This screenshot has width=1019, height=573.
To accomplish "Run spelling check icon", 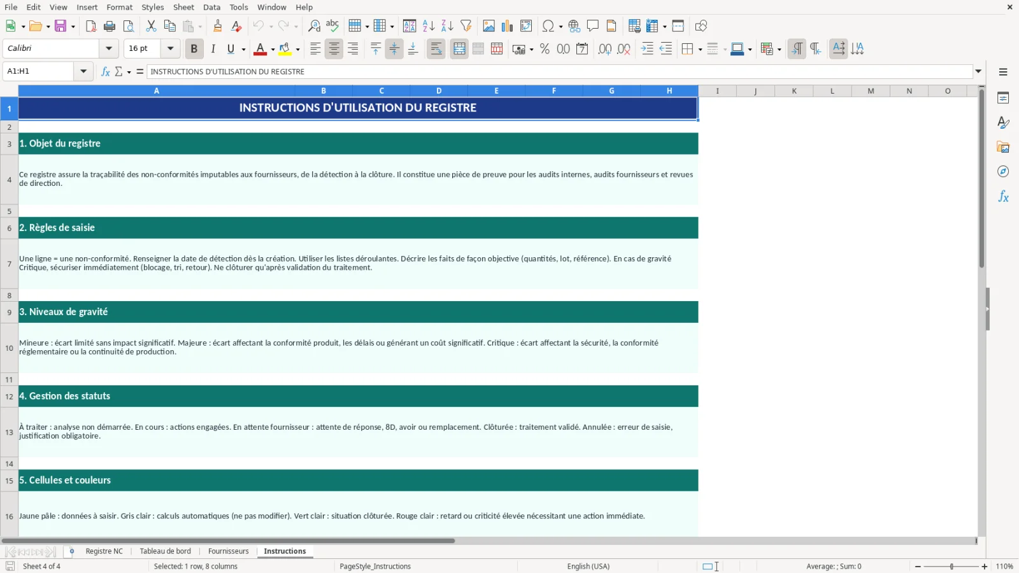I will [332, 26].
